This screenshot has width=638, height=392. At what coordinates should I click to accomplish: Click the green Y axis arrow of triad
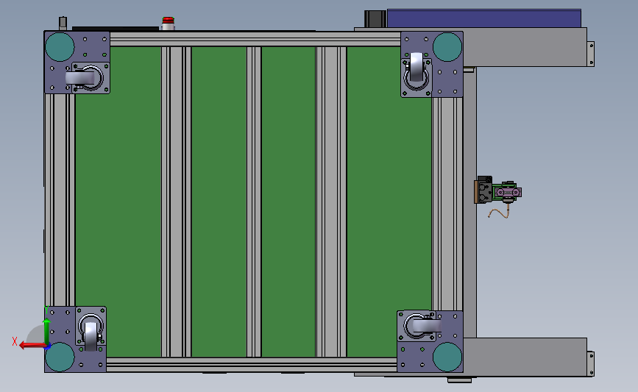pos(47,332)
